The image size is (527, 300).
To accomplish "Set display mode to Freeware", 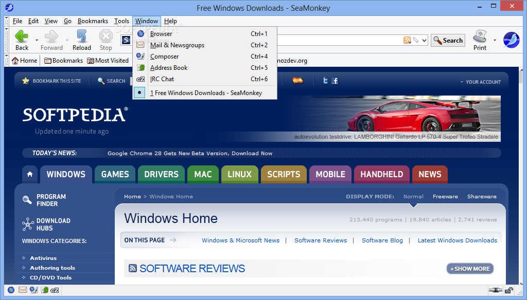I will 445,197.
